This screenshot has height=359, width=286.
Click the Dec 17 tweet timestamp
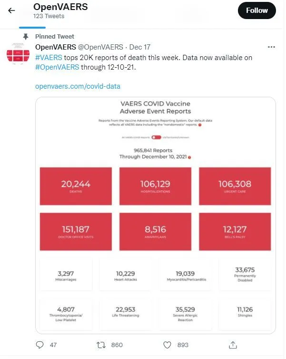pos(140,47)
